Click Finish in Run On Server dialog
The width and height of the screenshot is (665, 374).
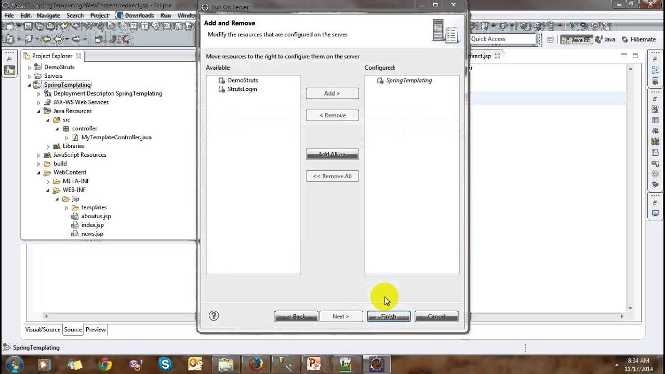point(389,316)
